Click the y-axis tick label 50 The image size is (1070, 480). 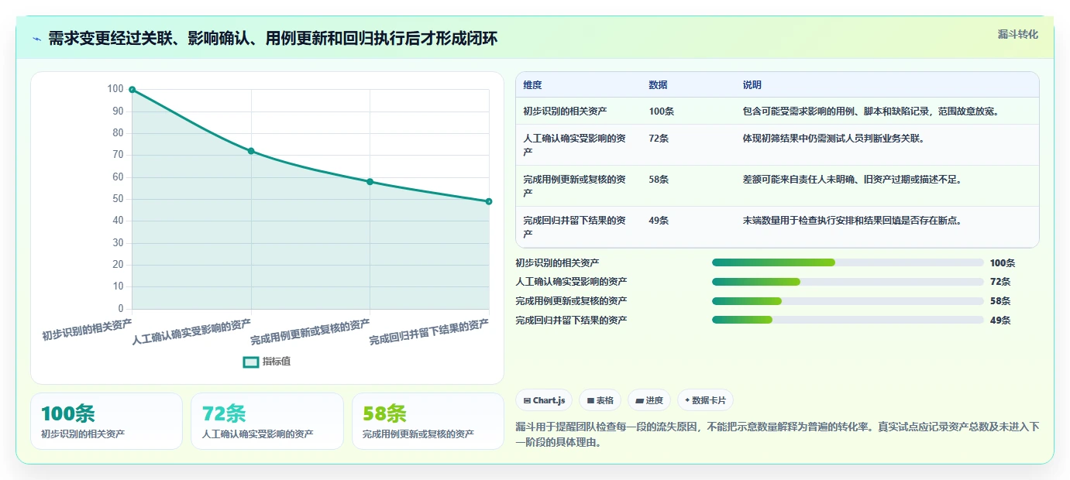coord(118,199)
